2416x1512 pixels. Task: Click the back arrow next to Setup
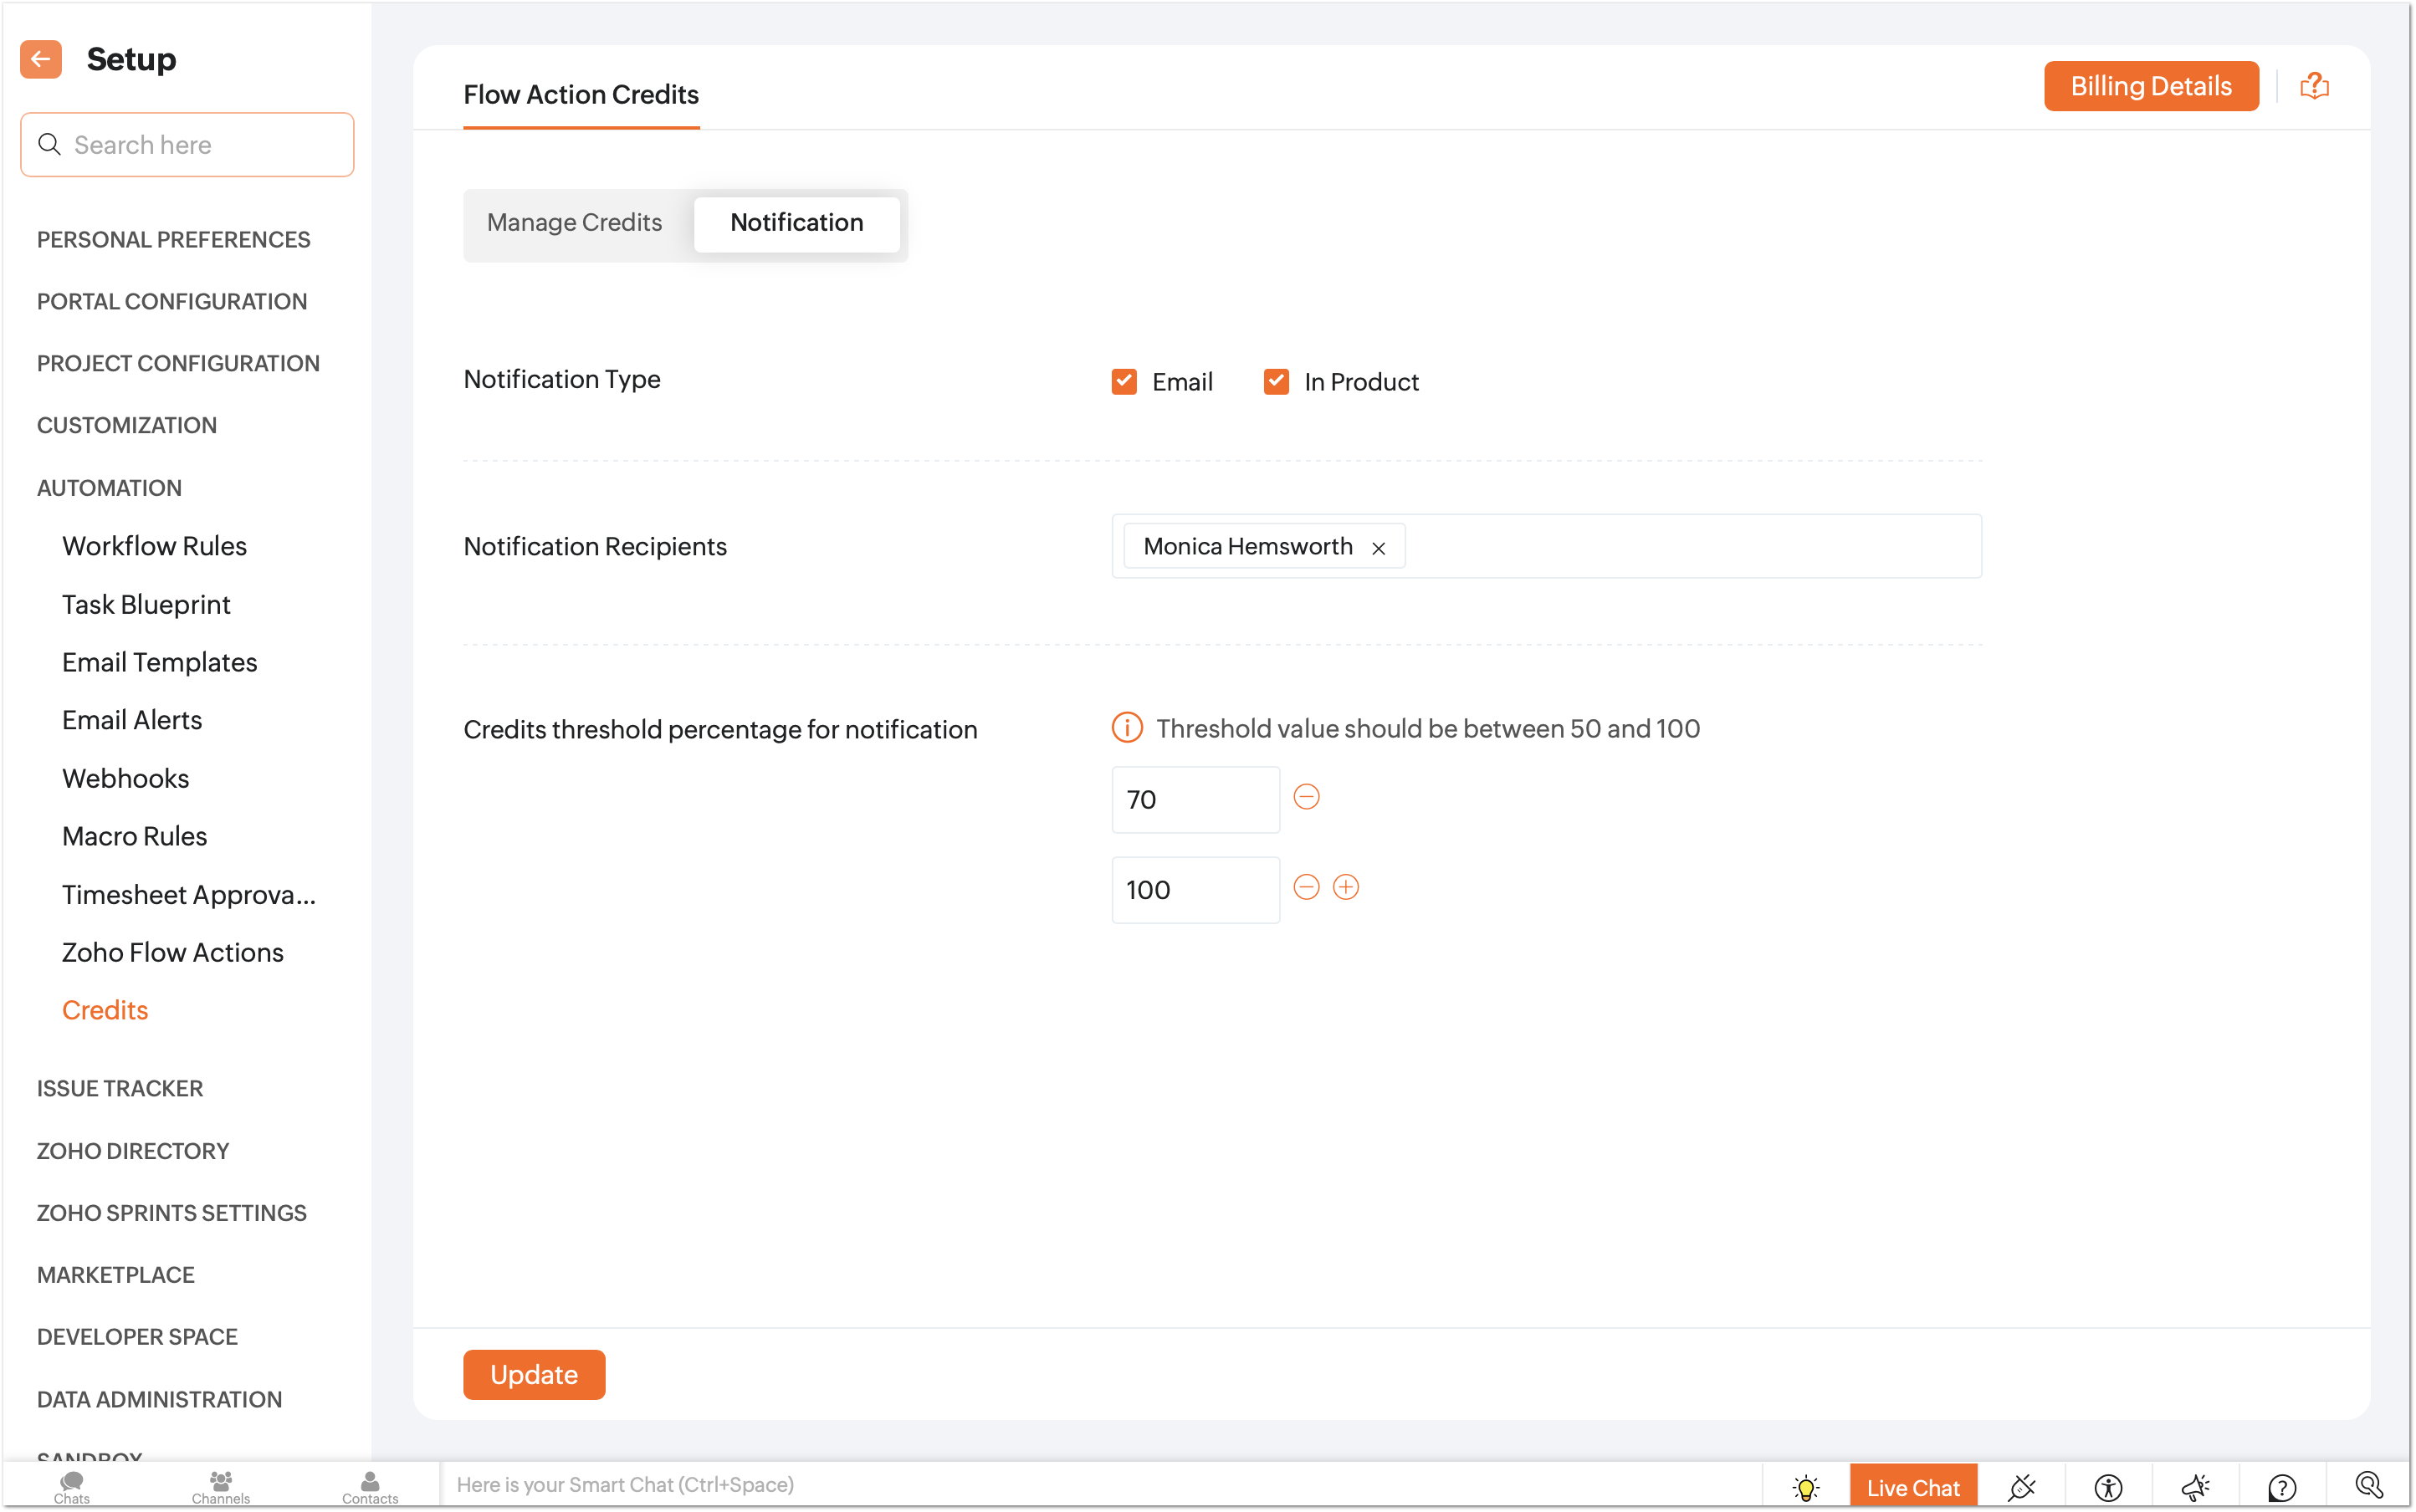(41, 59)
